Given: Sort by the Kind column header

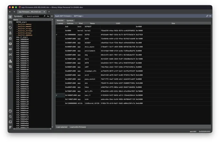Looking at the screenshot, I should pos(81,23).
